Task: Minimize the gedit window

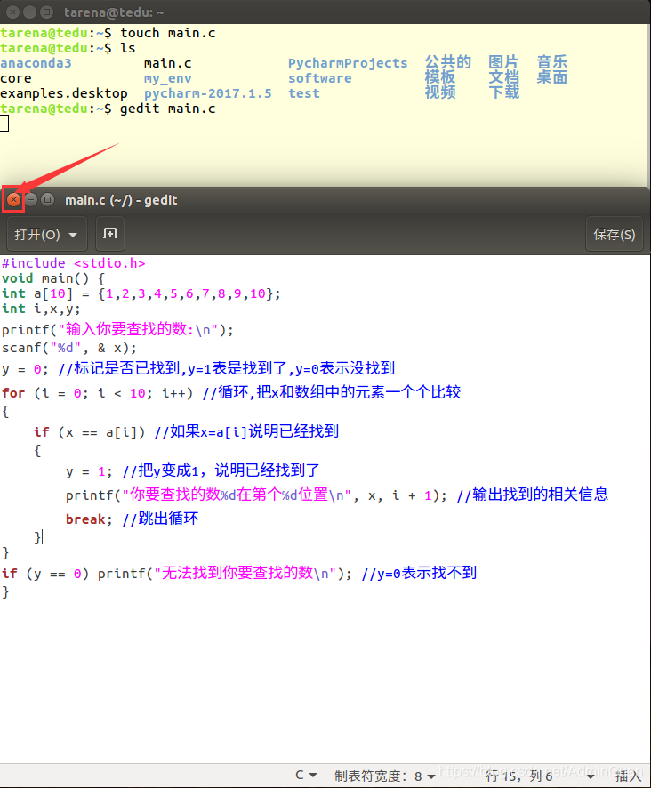Action: click(x=30, y=199)
